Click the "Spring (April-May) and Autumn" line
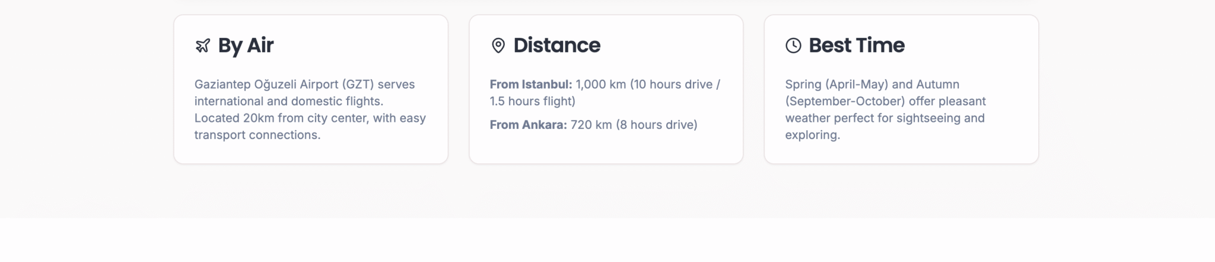This screenshot has height=262, width=1215. tap(872, 85)
